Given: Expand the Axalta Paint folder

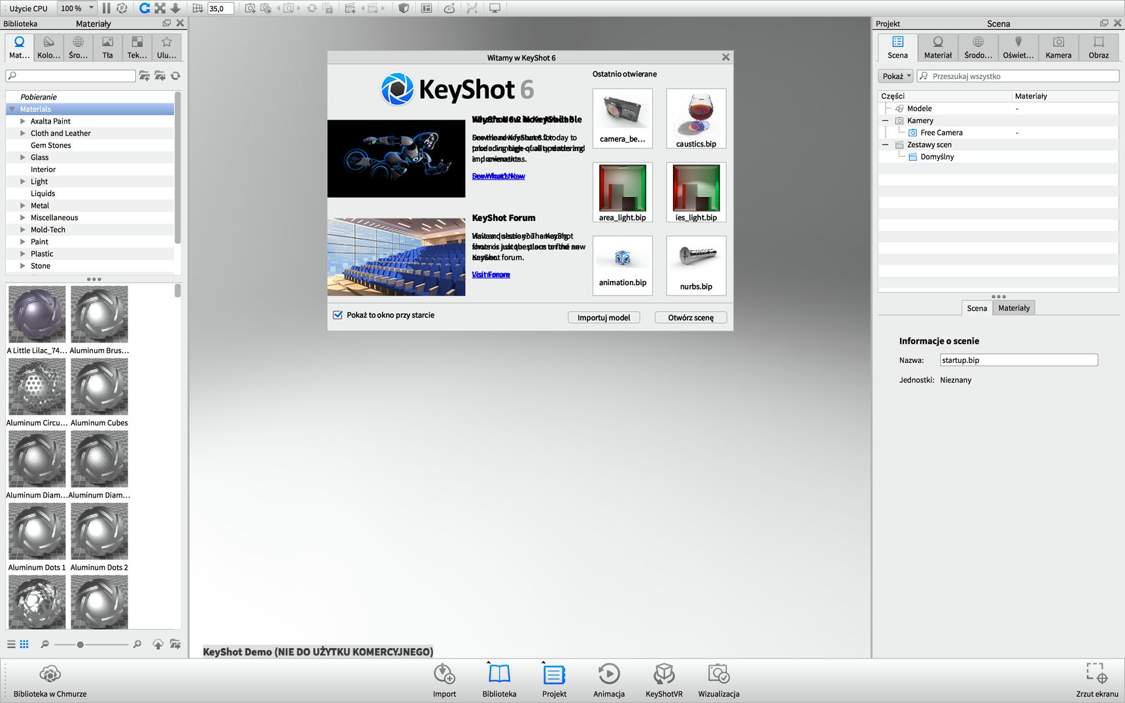Looking at the screenshot, I should coord(23,121).
